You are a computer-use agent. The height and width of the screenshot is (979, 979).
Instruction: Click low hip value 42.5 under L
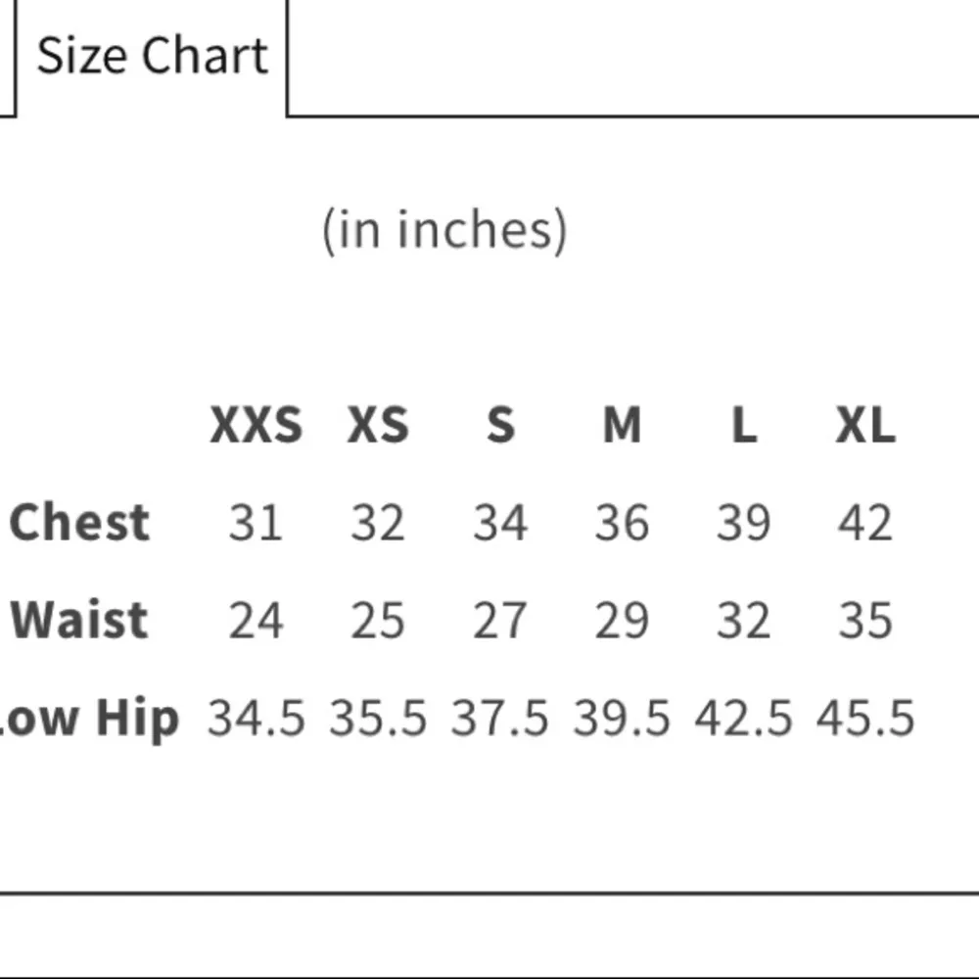(744, 718)
